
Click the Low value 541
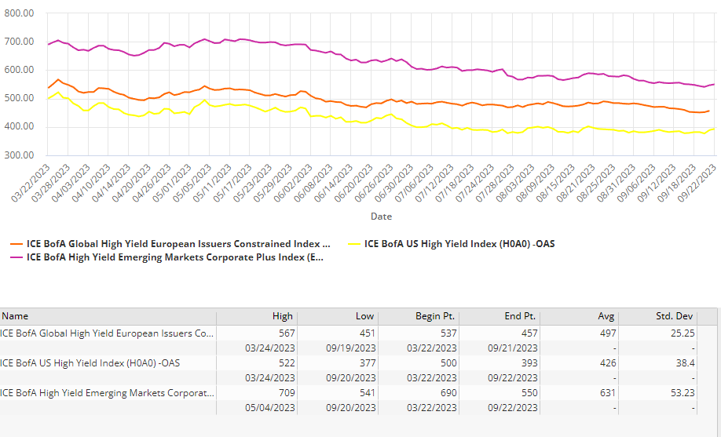(x=368, y=393)
